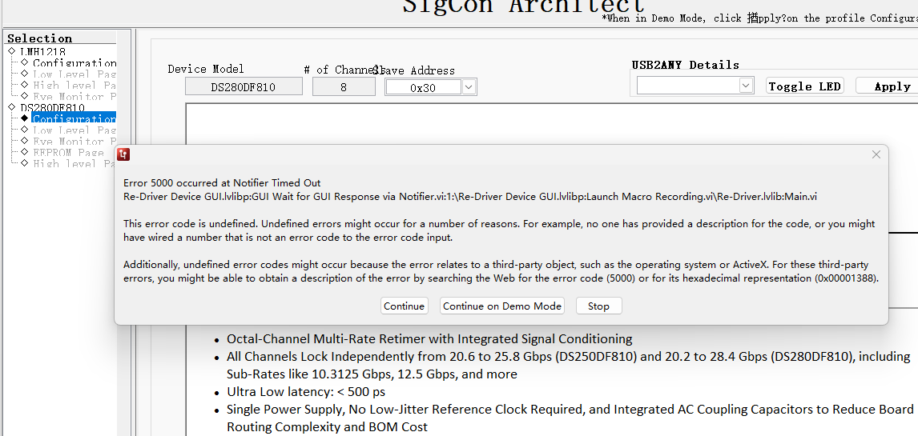Click diamond beside LMH1218 Configuration item
The image size is (918, 436).
25,62
